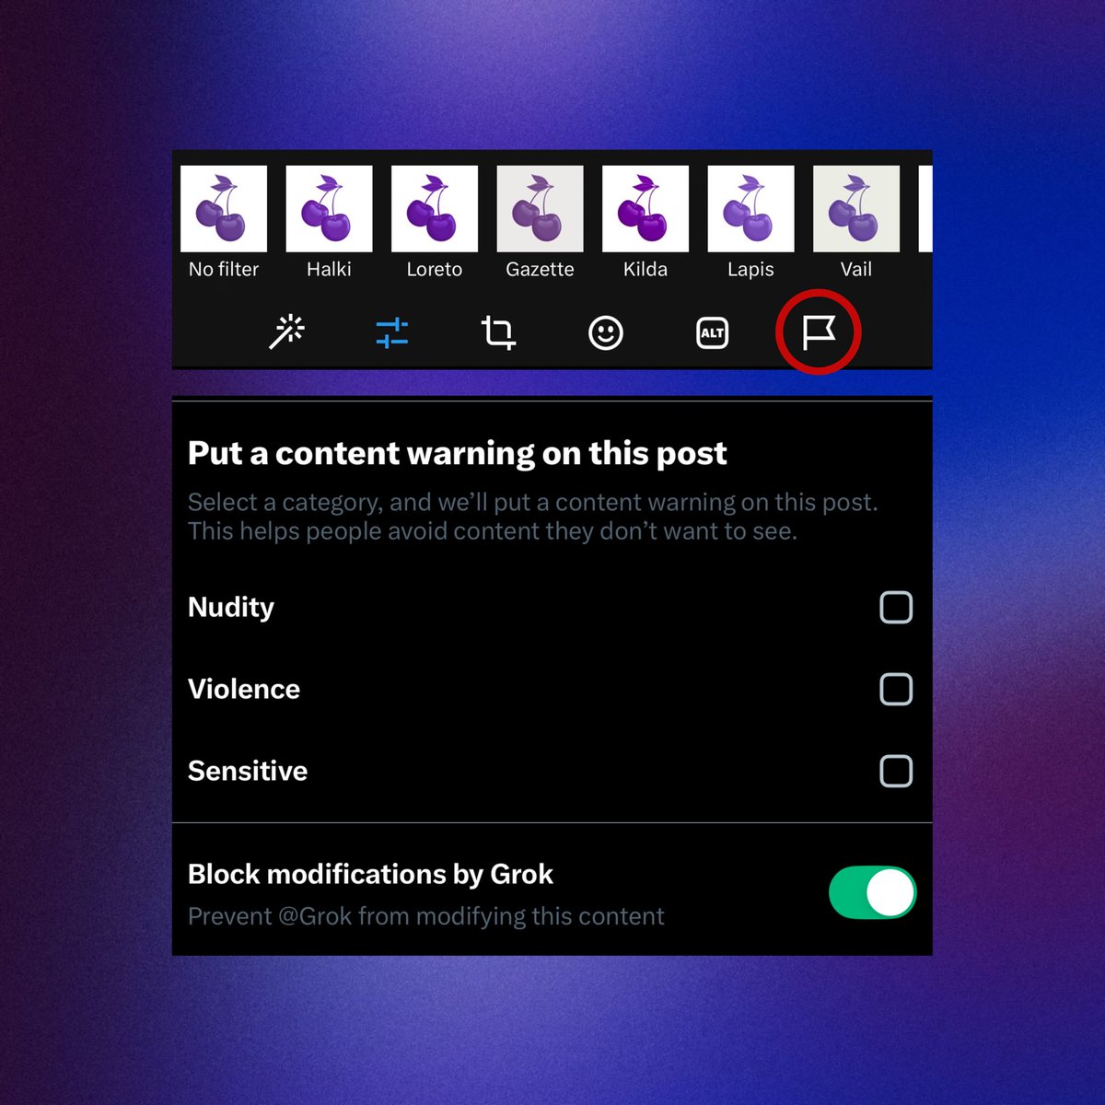Tap the magic wand auto-enhance icon
This screenshot has height=1105, width=1105.
(286, 331)
